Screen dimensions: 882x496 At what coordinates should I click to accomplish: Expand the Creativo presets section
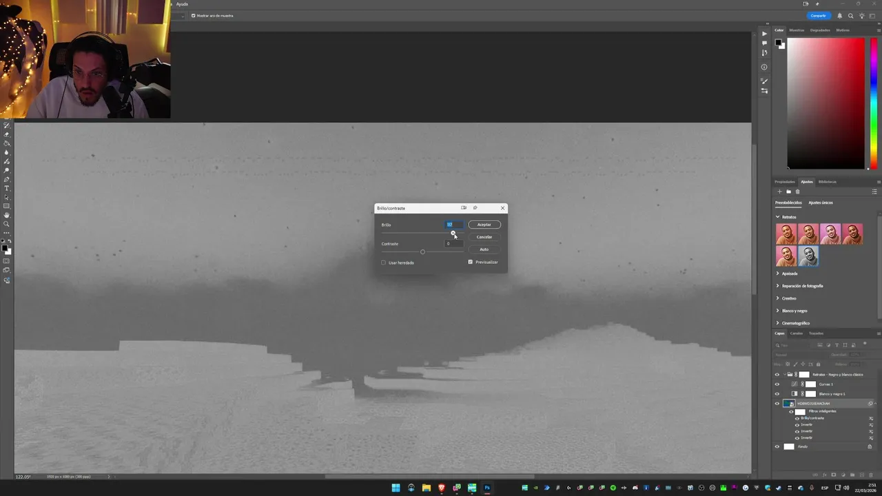778,298
